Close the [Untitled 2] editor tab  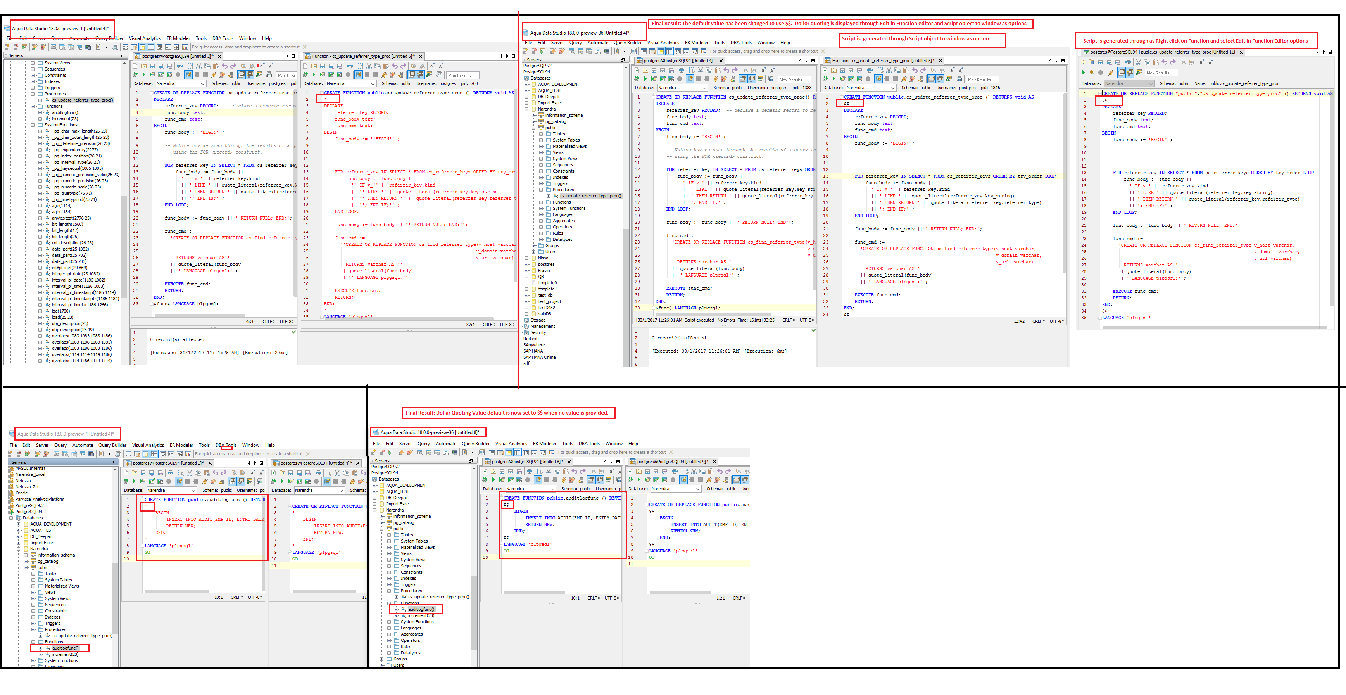(219, 57)
